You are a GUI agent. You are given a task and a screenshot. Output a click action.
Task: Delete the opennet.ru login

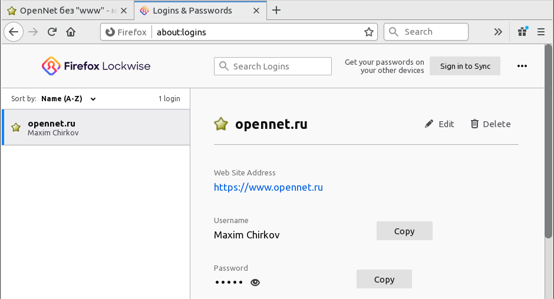pos(490,124)
